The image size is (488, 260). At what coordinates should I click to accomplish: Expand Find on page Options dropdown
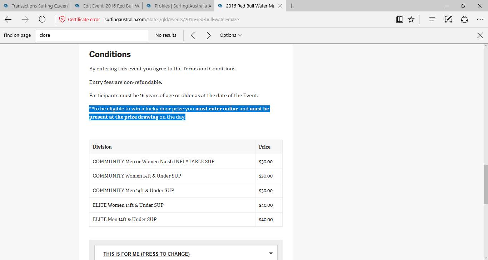coord(231,35)
